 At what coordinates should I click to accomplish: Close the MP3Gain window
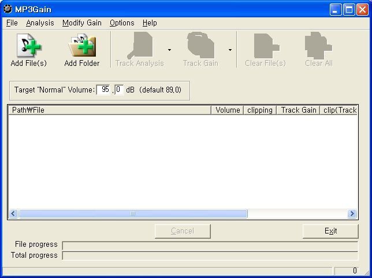(363, 9)
